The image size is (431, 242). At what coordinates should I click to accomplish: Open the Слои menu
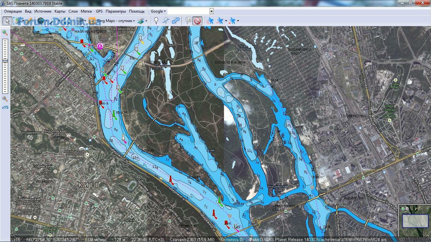coord(73,11)
